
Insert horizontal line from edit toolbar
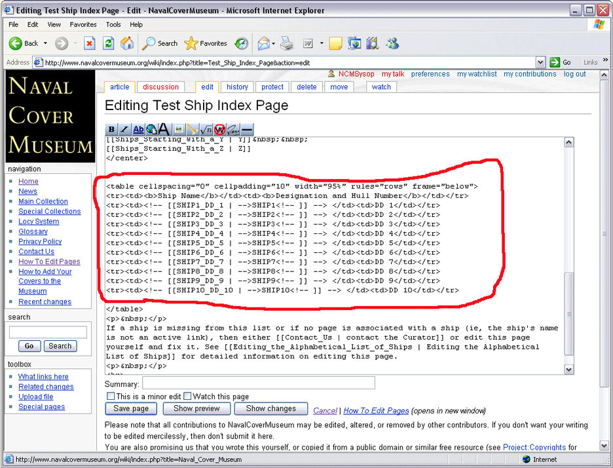click(x=246, y=130)
